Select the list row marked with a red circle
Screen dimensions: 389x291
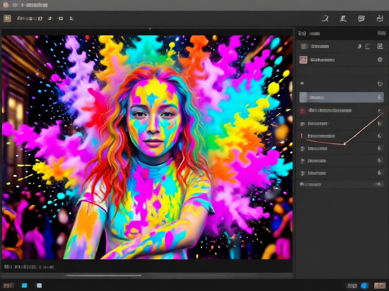pyautogui.click(x=342, y=111)
